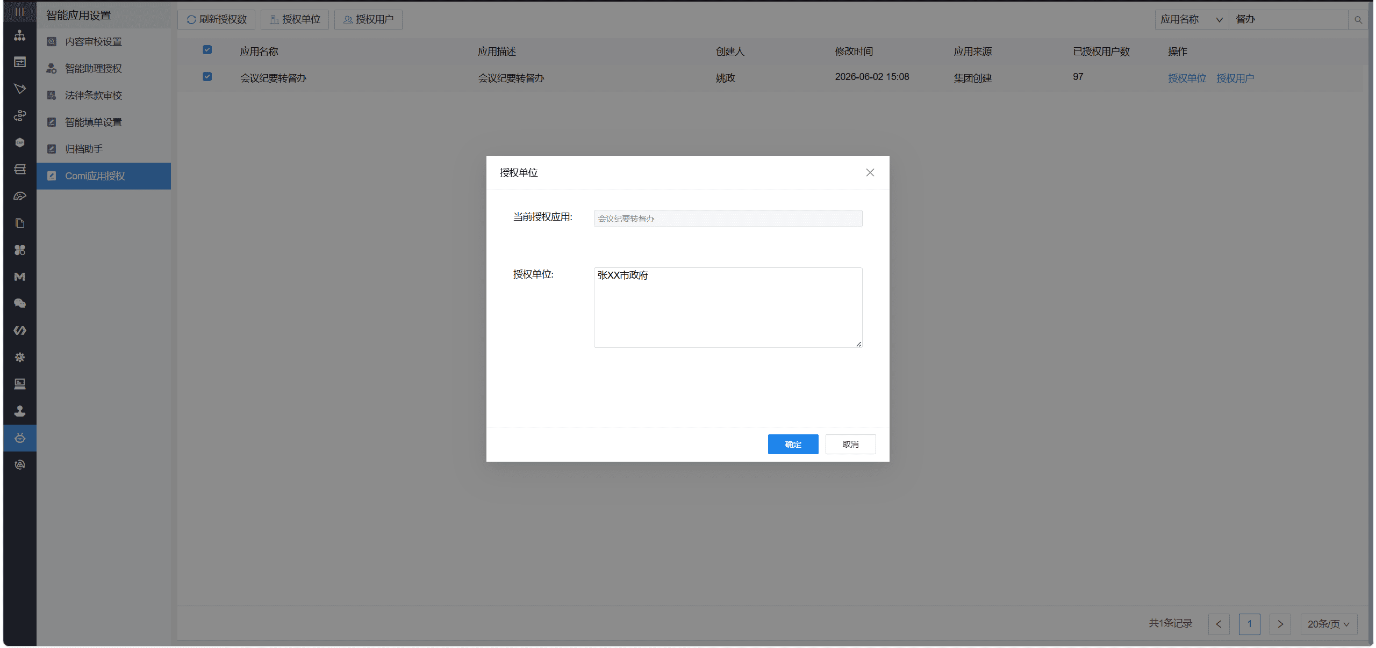
Task: Click the search input containing 督办
Action: point(1289,20)
